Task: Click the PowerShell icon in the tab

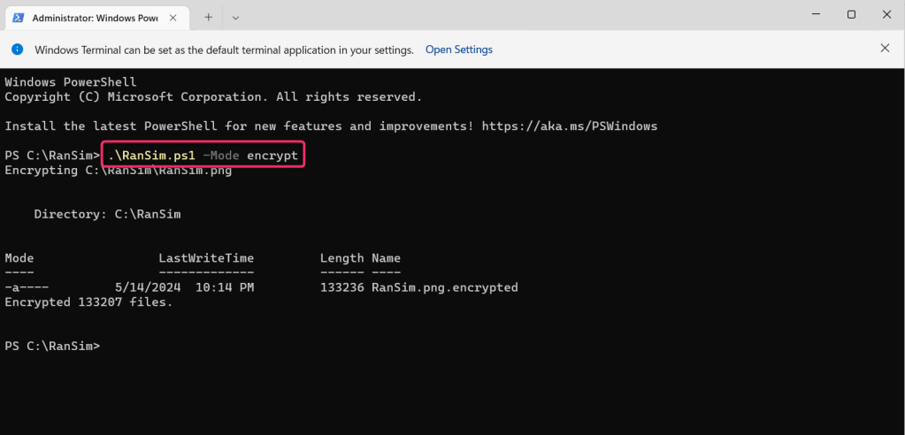Action: 18,17
